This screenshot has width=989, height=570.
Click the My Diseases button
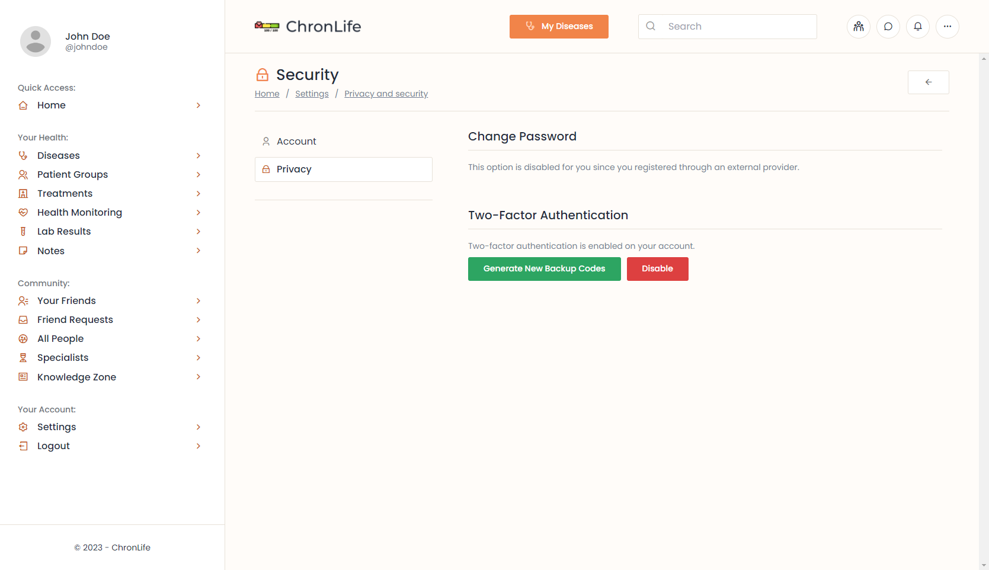[x=559, y=27]
